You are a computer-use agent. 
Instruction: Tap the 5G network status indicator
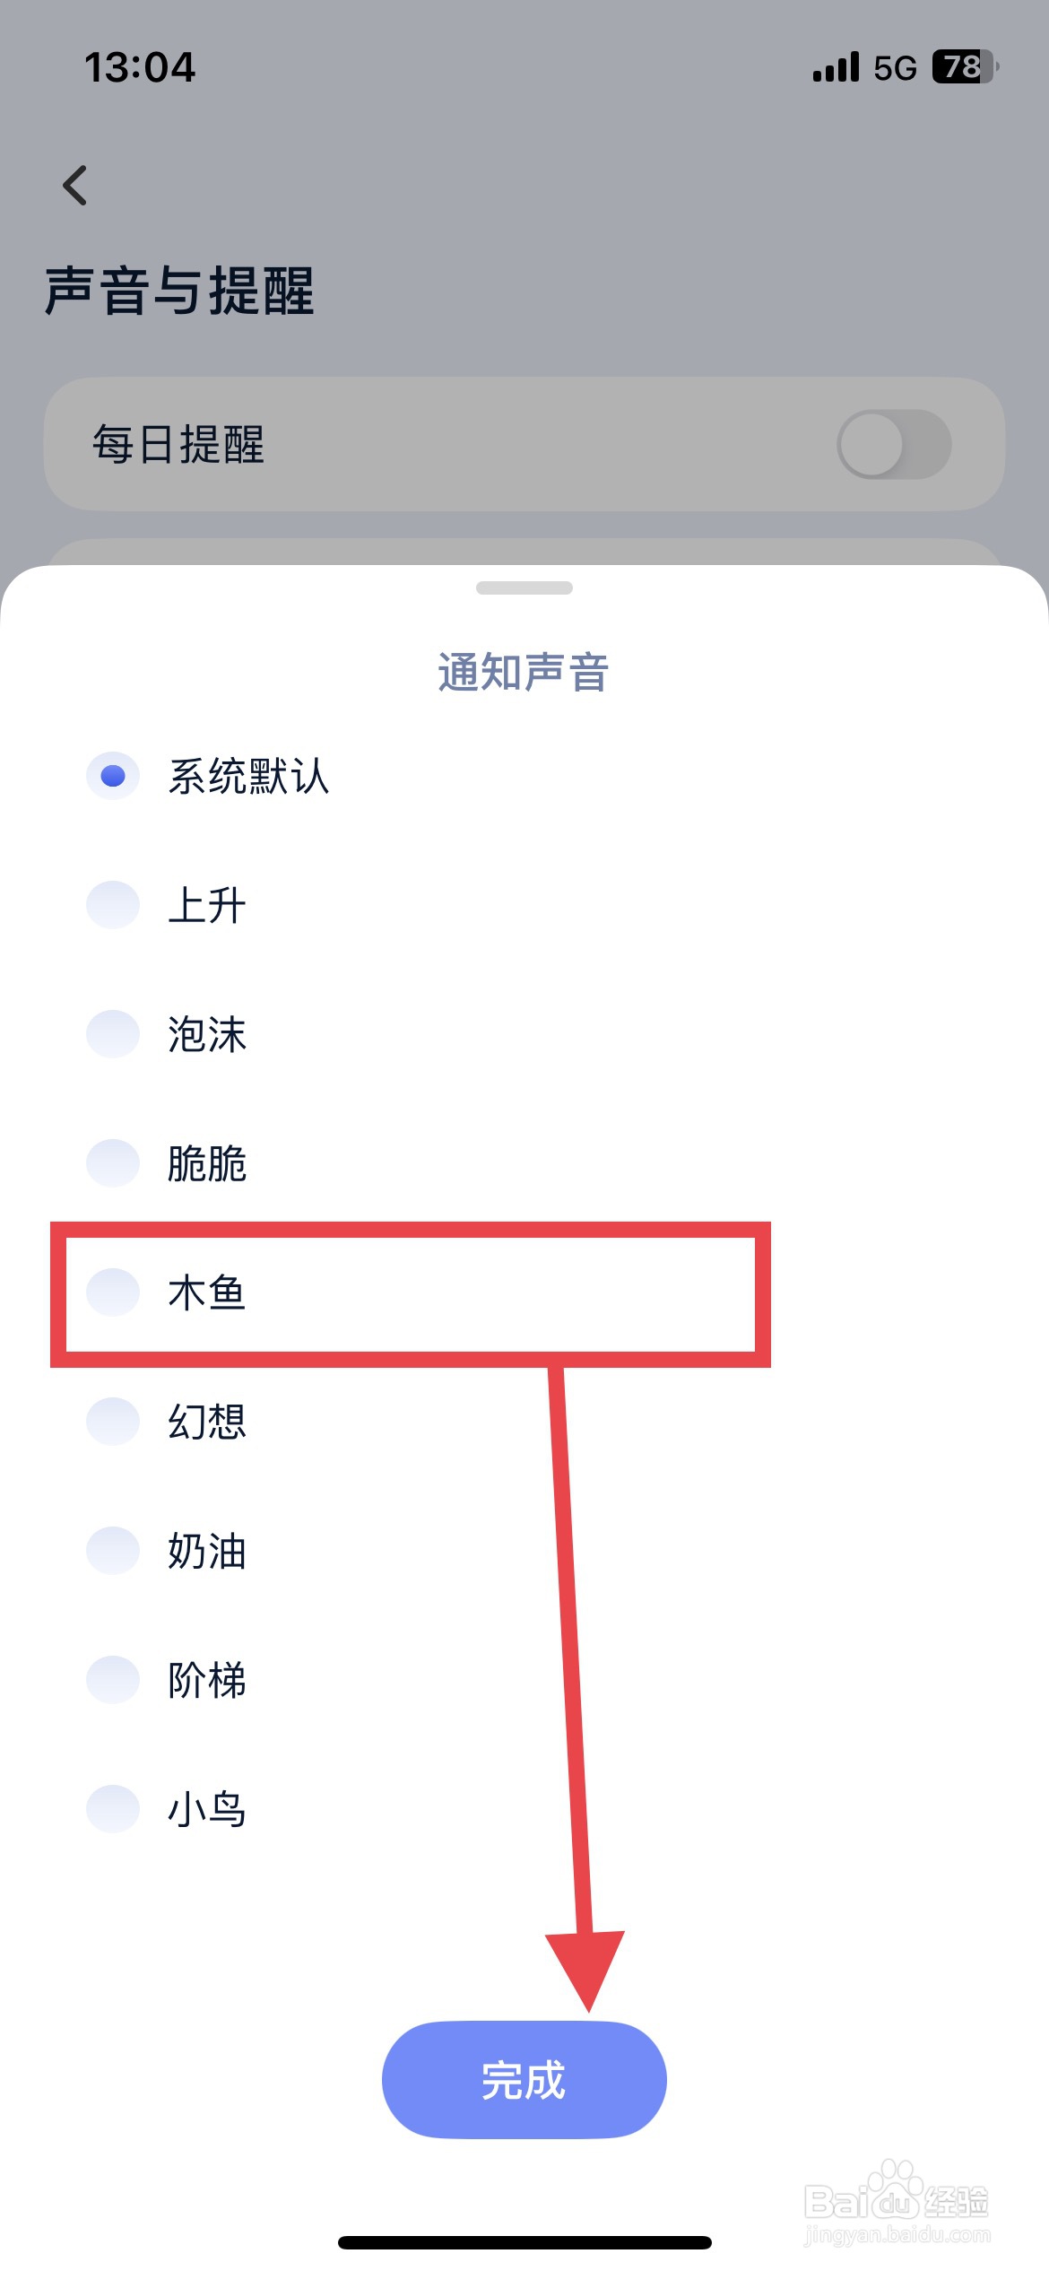coord(892,67)
